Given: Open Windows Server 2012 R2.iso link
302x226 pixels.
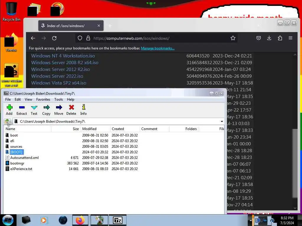Looking at the screenshot, I should (x=60, y=69).
